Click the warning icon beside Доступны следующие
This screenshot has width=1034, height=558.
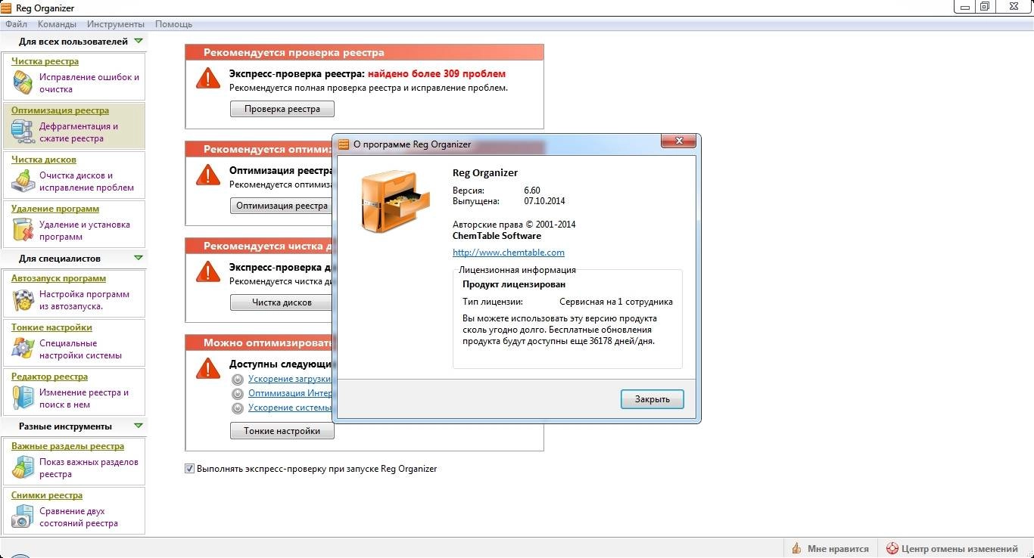pos(208,367)
